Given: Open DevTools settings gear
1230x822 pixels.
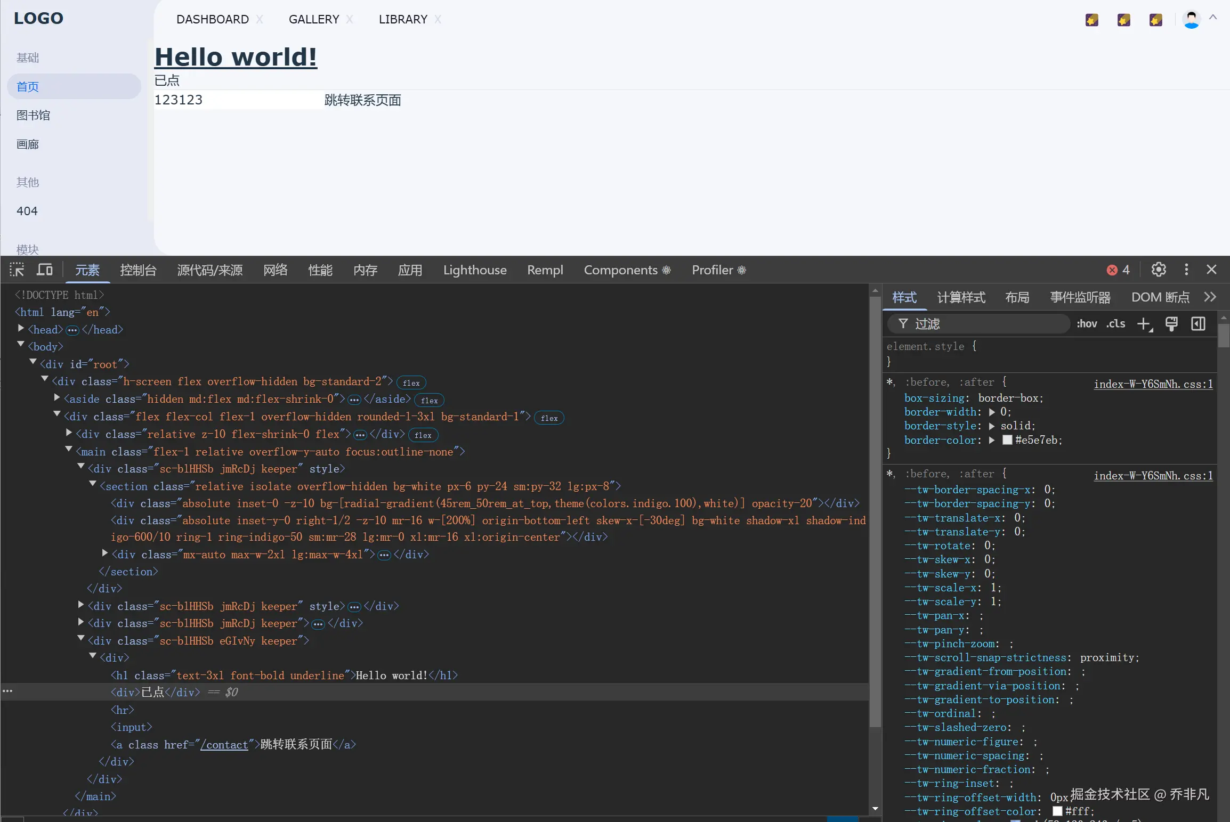Looking at the screenshot, I should (x=1159, y=270).
